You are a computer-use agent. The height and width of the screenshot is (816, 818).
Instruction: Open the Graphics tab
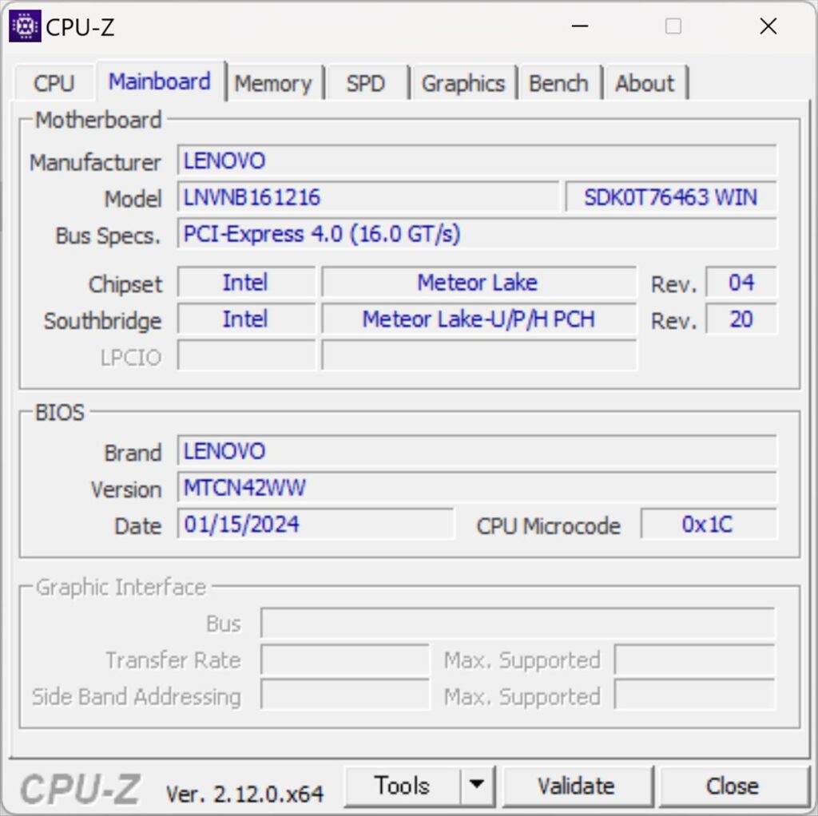coord(463,83)
